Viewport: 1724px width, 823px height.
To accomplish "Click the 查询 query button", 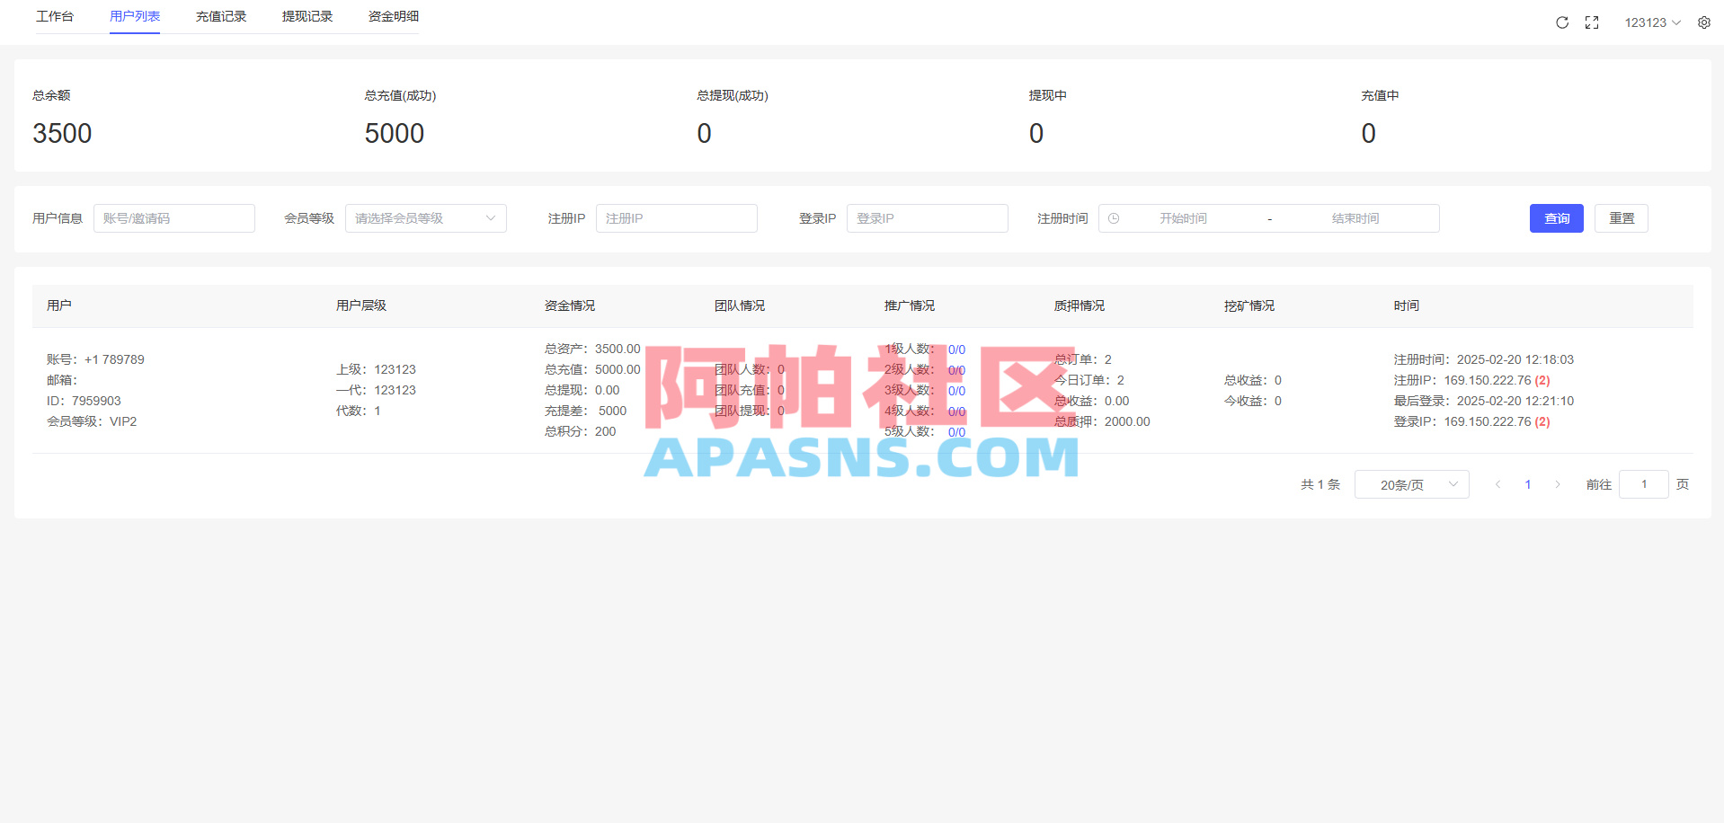I will point(1556,217).
